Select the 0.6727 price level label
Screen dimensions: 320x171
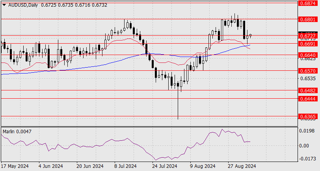[308, 36]
